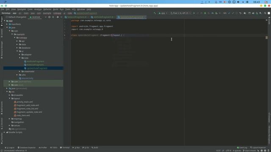Open the Terminal tool window
Image resolution: width=271 pixels, height=152 pixels.
[x=65, y=147]
